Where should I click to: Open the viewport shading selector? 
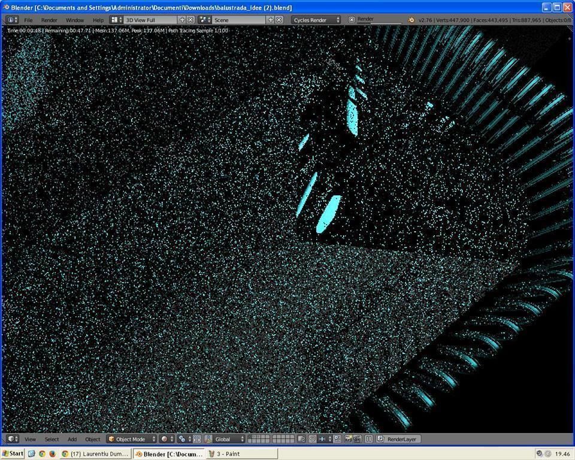tap(167, 438)
